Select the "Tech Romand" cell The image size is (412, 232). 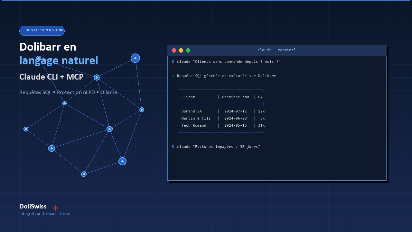click(194, 125)
